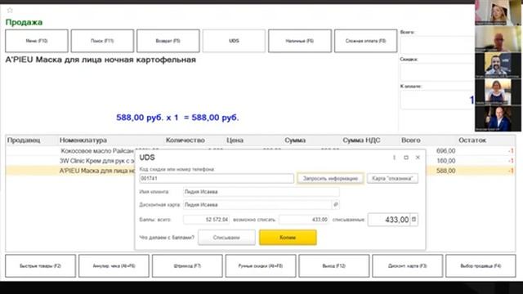The image size is (523, 294).
Task: Select the fourth participant video thumbnail
Action: pos(498,92)
